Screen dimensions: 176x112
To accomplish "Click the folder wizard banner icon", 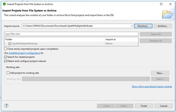I will 167,14.
